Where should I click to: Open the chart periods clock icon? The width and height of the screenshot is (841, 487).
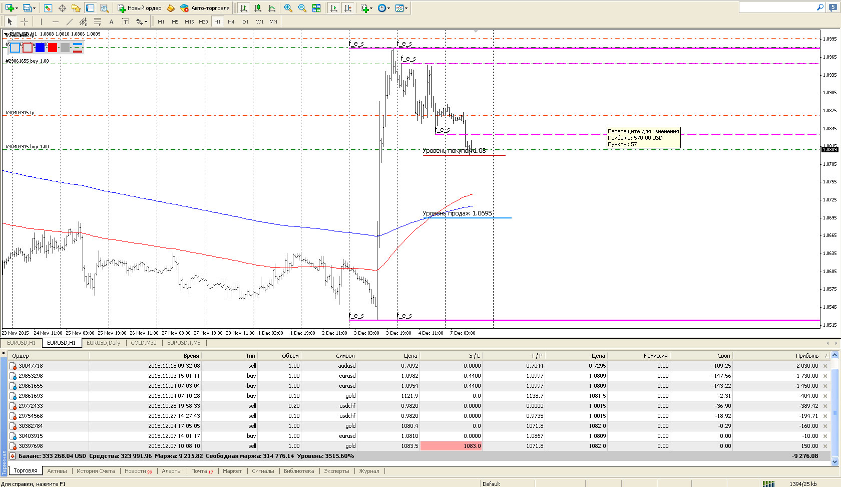[x=382, y=8]
